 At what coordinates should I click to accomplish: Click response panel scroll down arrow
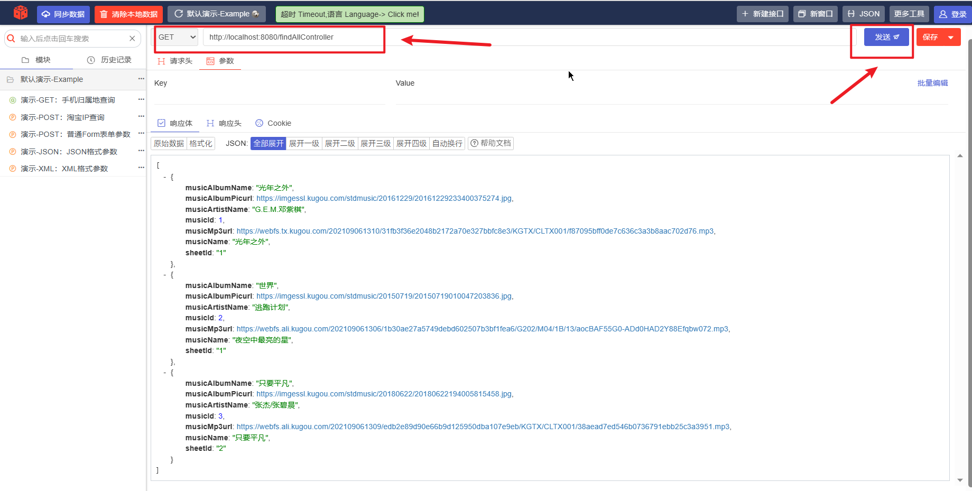coord(960,480)
